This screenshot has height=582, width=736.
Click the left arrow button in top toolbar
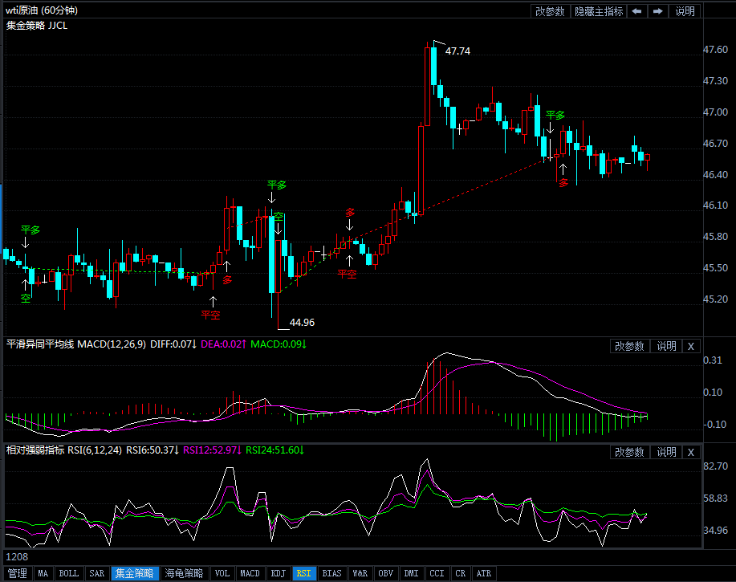(x=636, y=11)
